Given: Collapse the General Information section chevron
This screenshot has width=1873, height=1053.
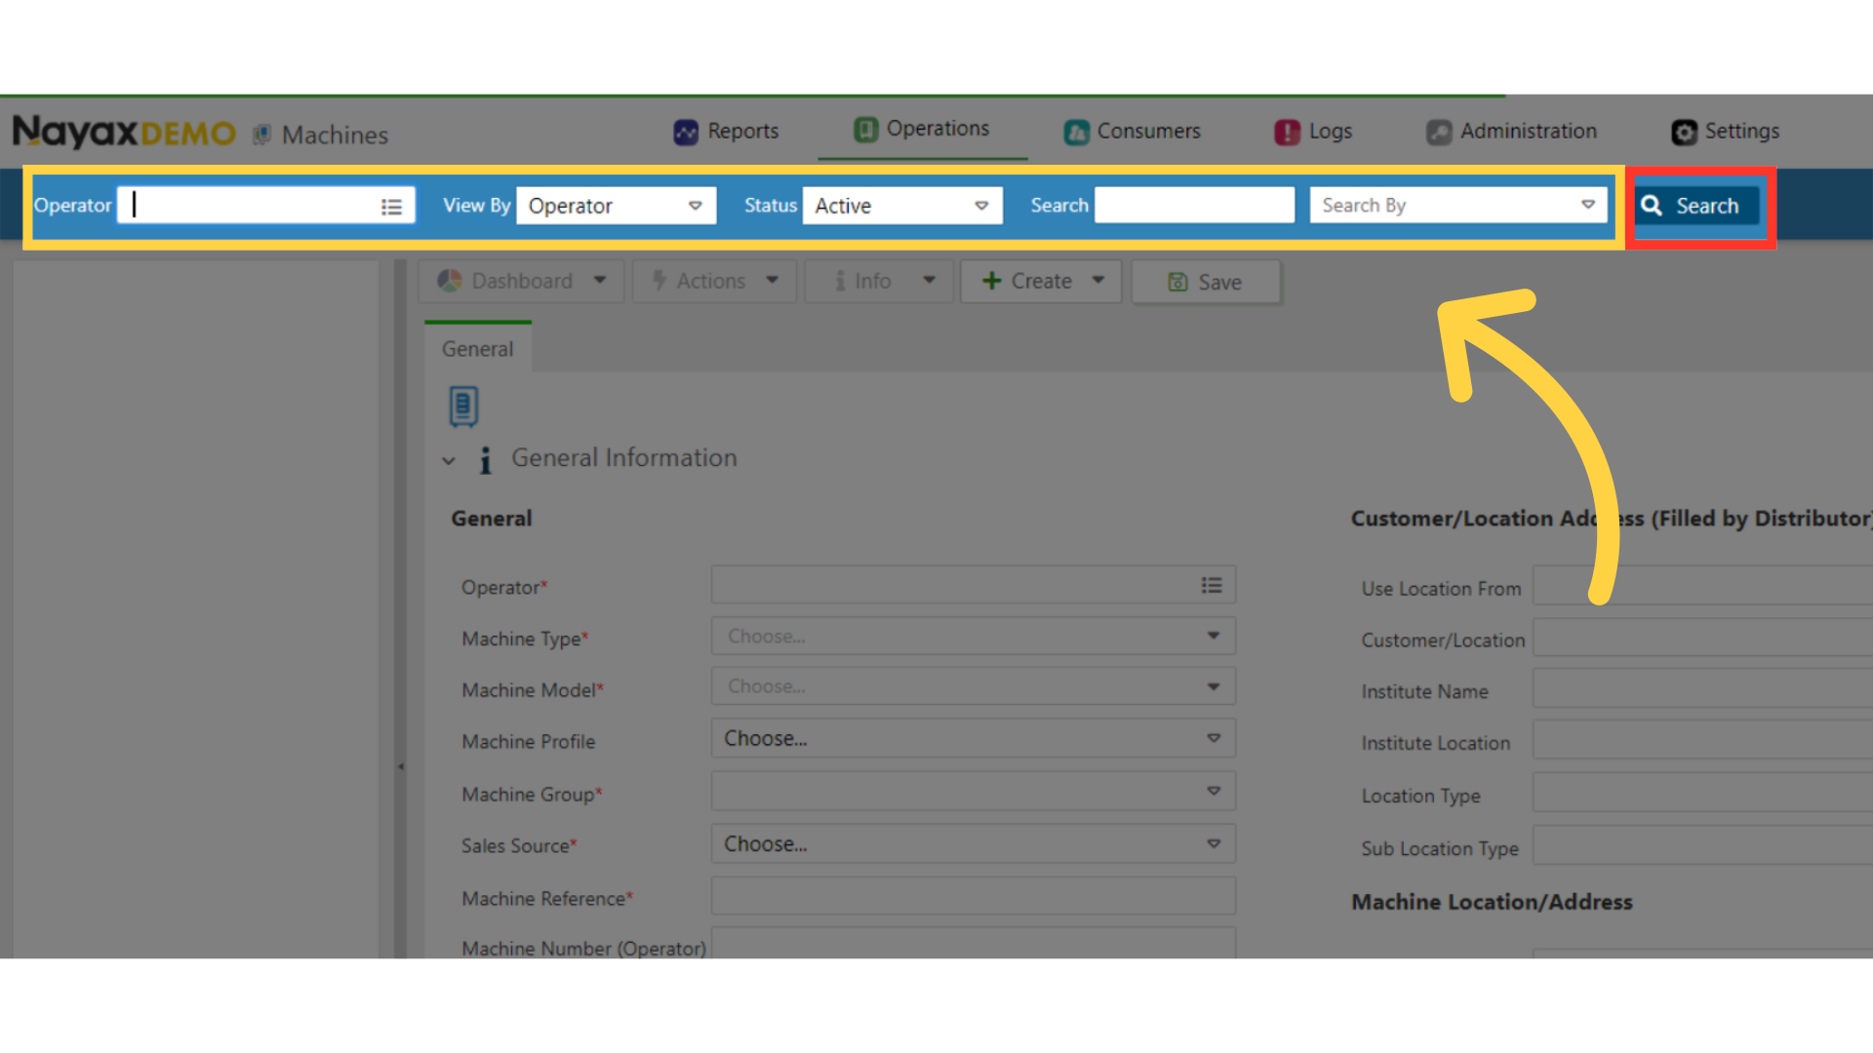Looking at the screenshot, I should (449, 460).
